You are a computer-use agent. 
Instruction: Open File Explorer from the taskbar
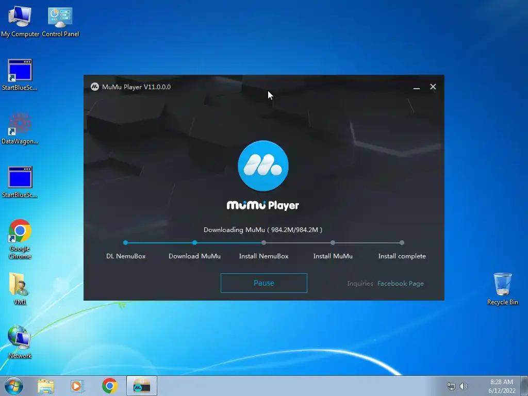click(46, 386)
